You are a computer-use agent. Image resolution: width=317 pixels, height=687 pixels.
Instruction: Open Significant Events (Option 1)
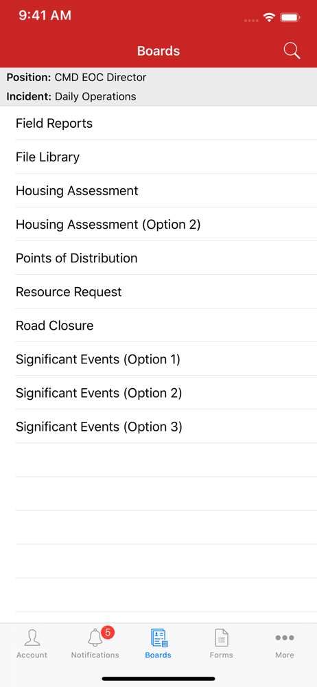(x=158, y=360)
